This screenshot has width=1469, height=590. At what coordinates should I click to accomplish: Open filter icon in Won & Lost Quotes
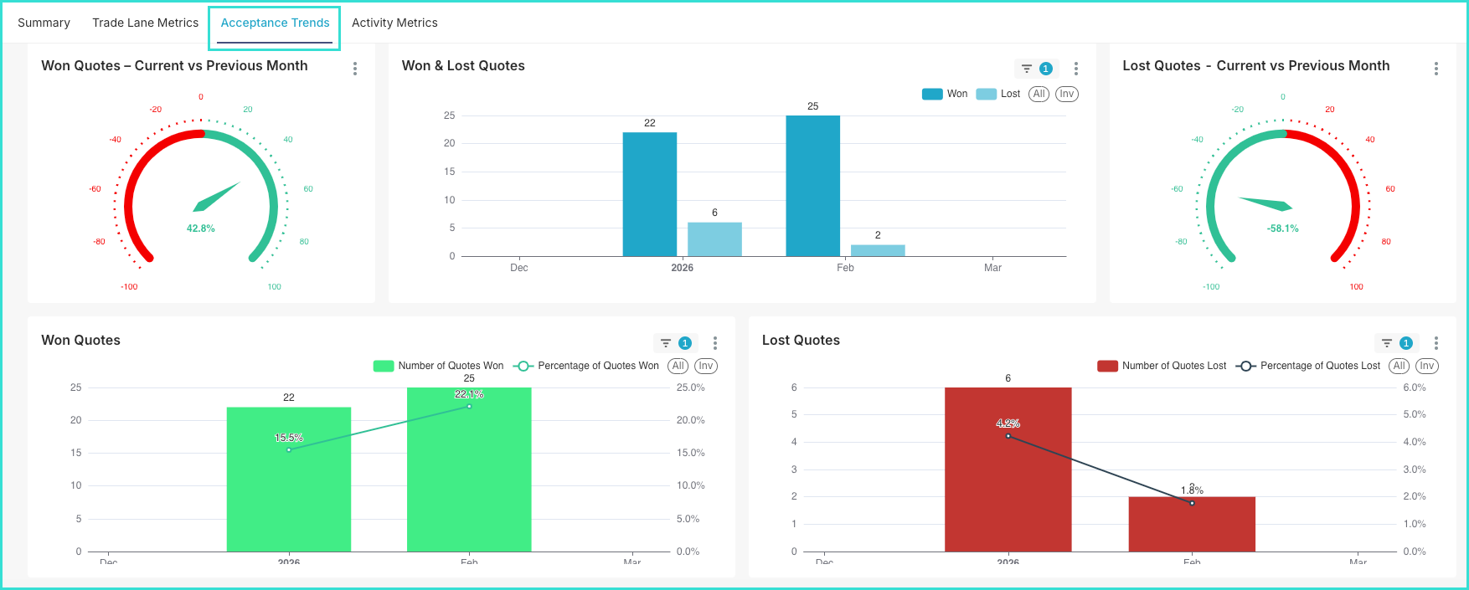tap(1027, 69)
